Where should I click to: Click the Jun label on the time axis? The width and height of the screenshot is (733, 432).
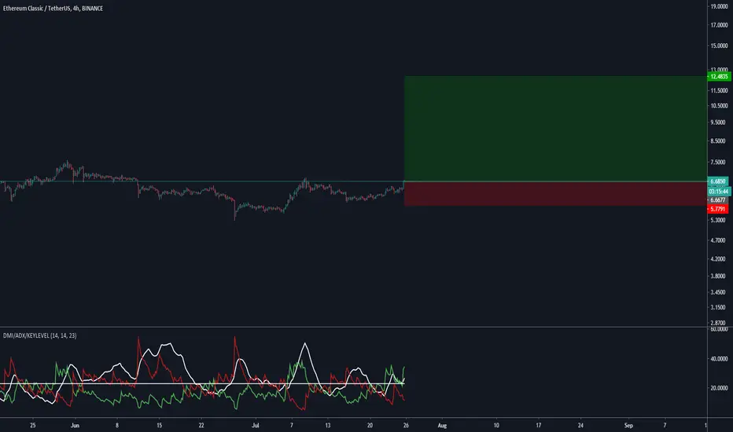click(x=75, y=426)
